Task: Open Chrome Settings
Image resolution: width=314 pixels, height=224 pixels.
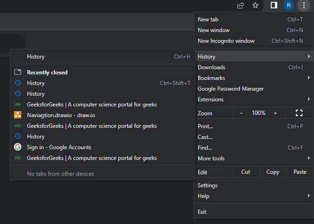Action: point(207,185)
